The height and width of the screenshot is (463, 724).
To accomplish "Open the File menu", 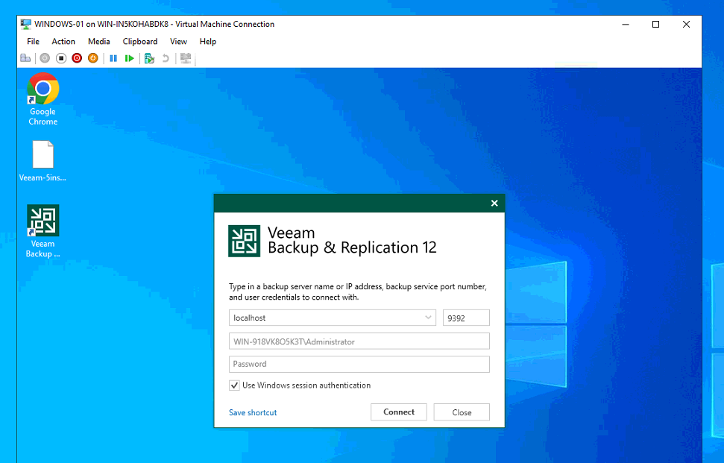I will point(34,42).
